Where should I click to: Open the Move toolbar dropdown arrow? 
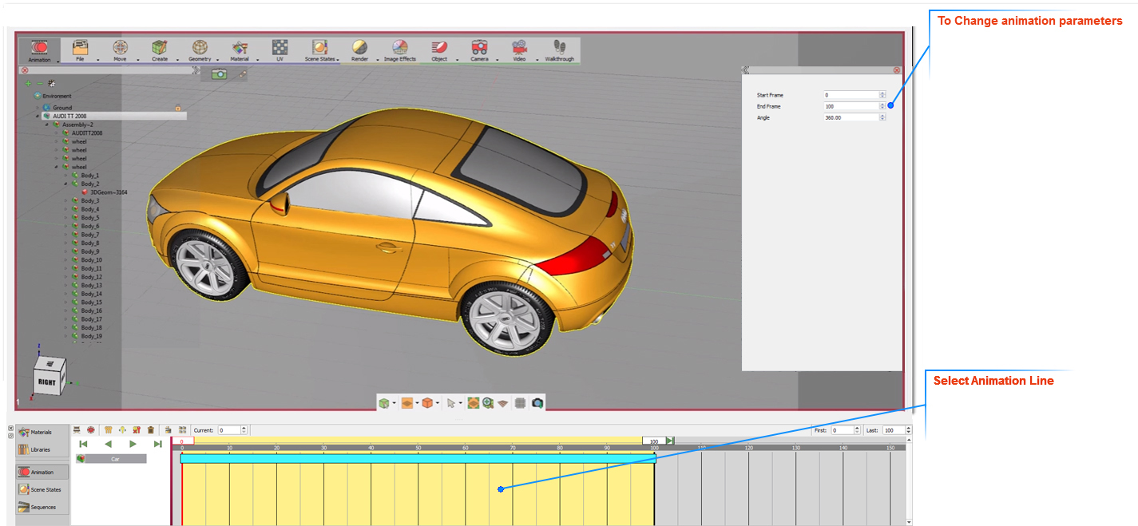[x=138, y=59]
